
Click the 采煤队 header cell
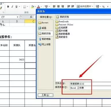pos(17,45)
